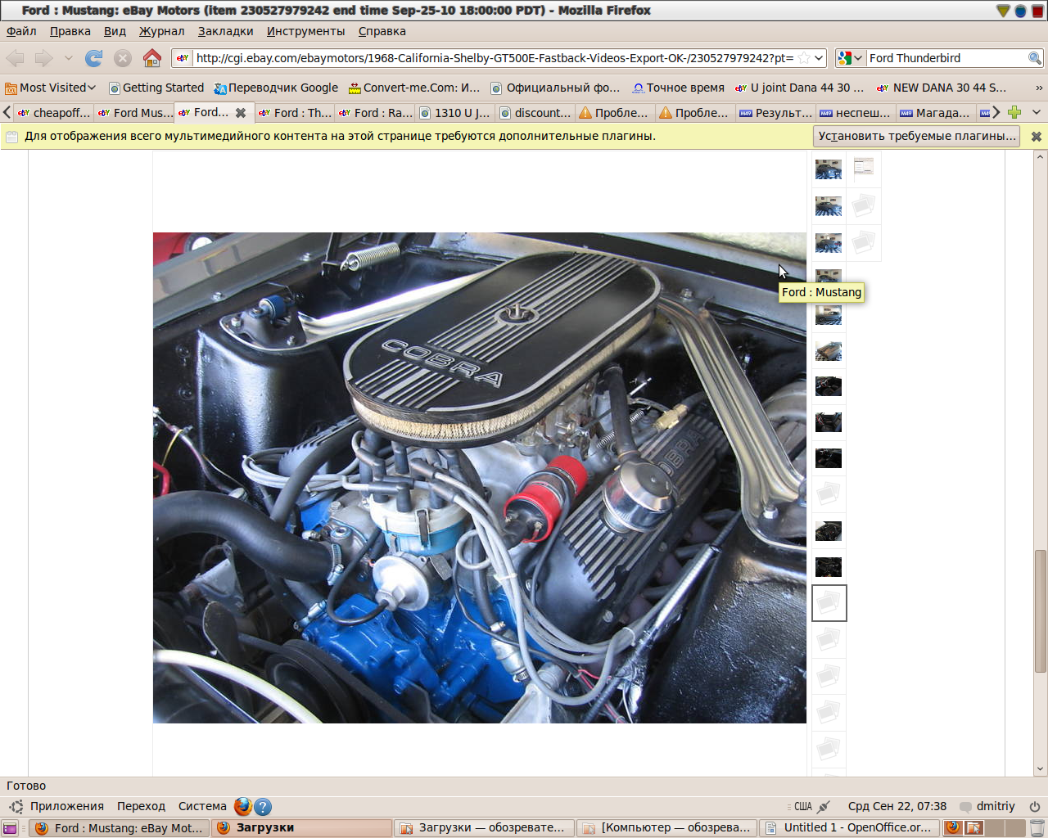Expand the URL history dropdown arrow
The width and height of the screenshot is (1048, 838).
(x=819, y=58)
